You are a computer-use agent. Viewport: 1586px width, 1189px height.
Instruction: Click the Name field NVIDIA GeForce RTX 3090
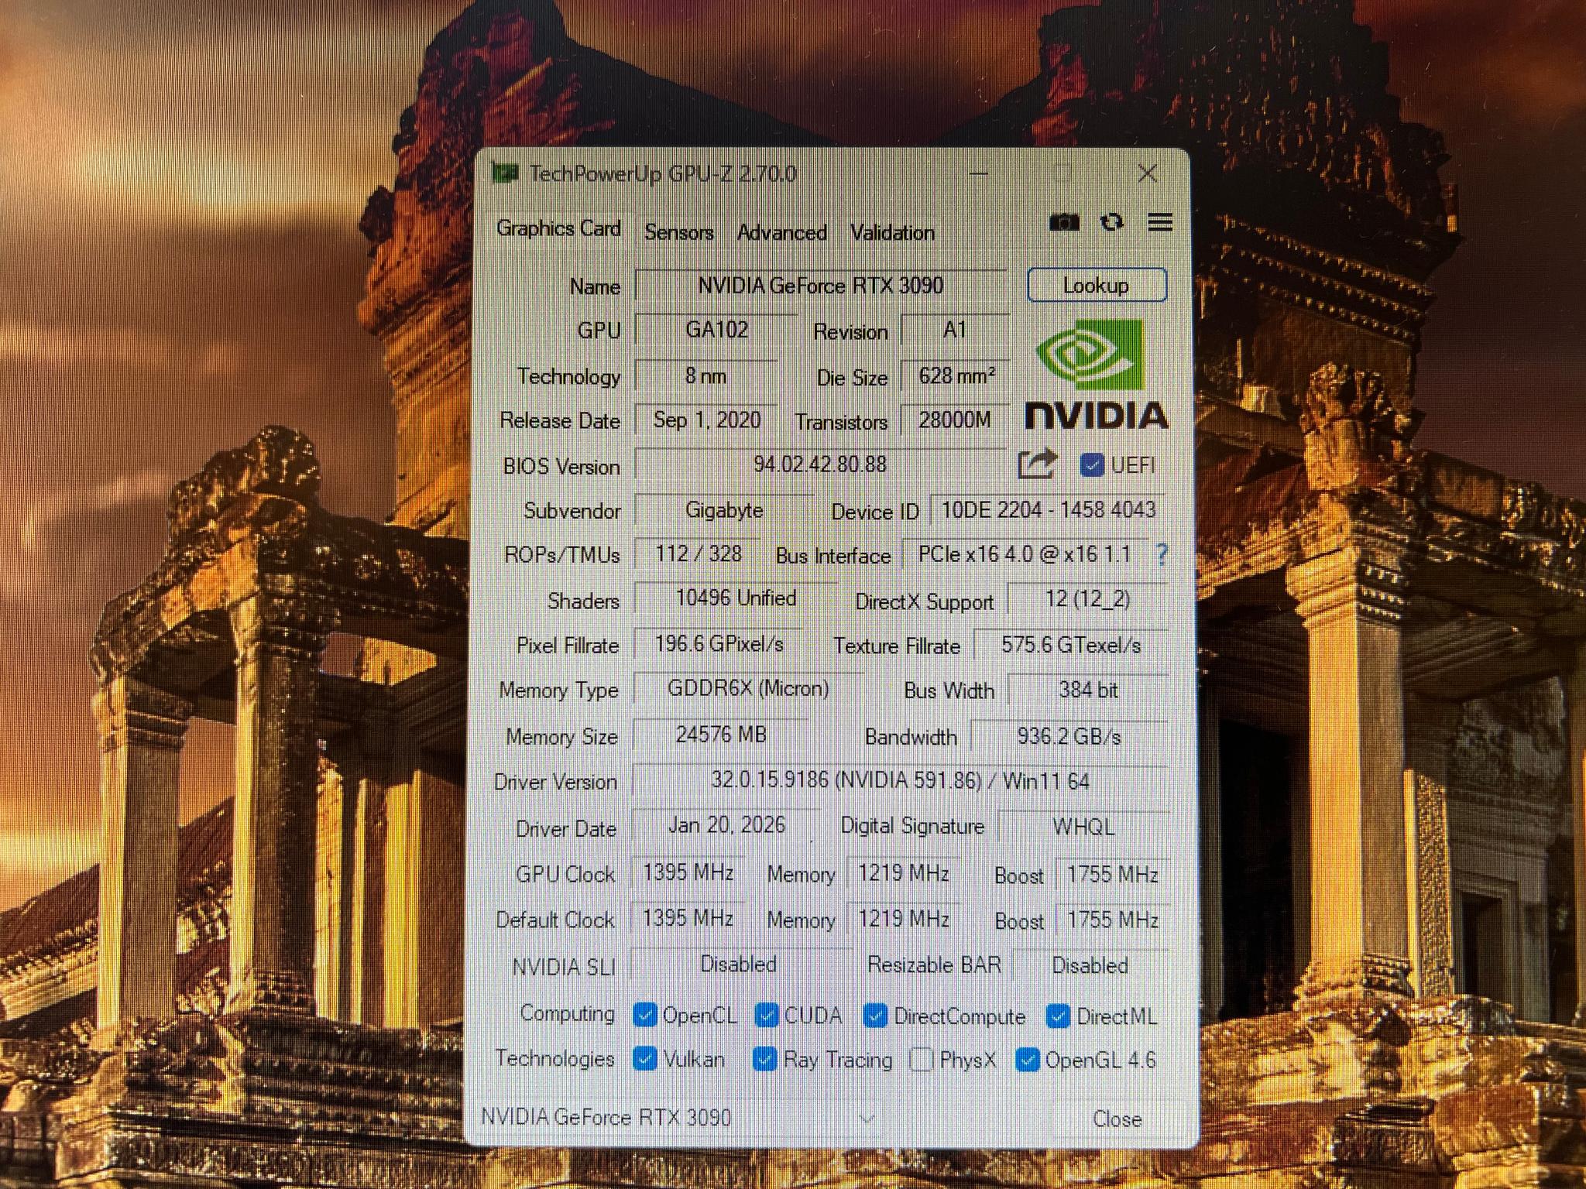tap(821, 286)
